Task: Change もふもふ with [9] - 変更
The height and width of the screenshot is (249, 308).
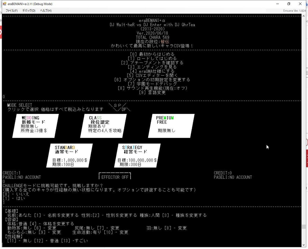Action: tap(50, 232)
